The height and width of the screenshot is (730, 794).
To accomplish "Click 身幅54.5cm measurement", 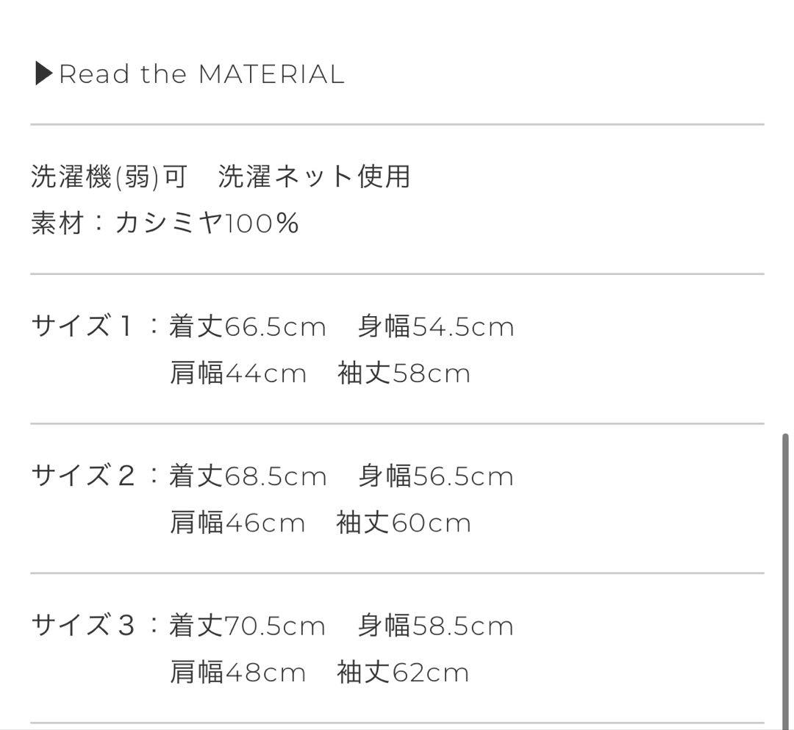I will point(436,326).
